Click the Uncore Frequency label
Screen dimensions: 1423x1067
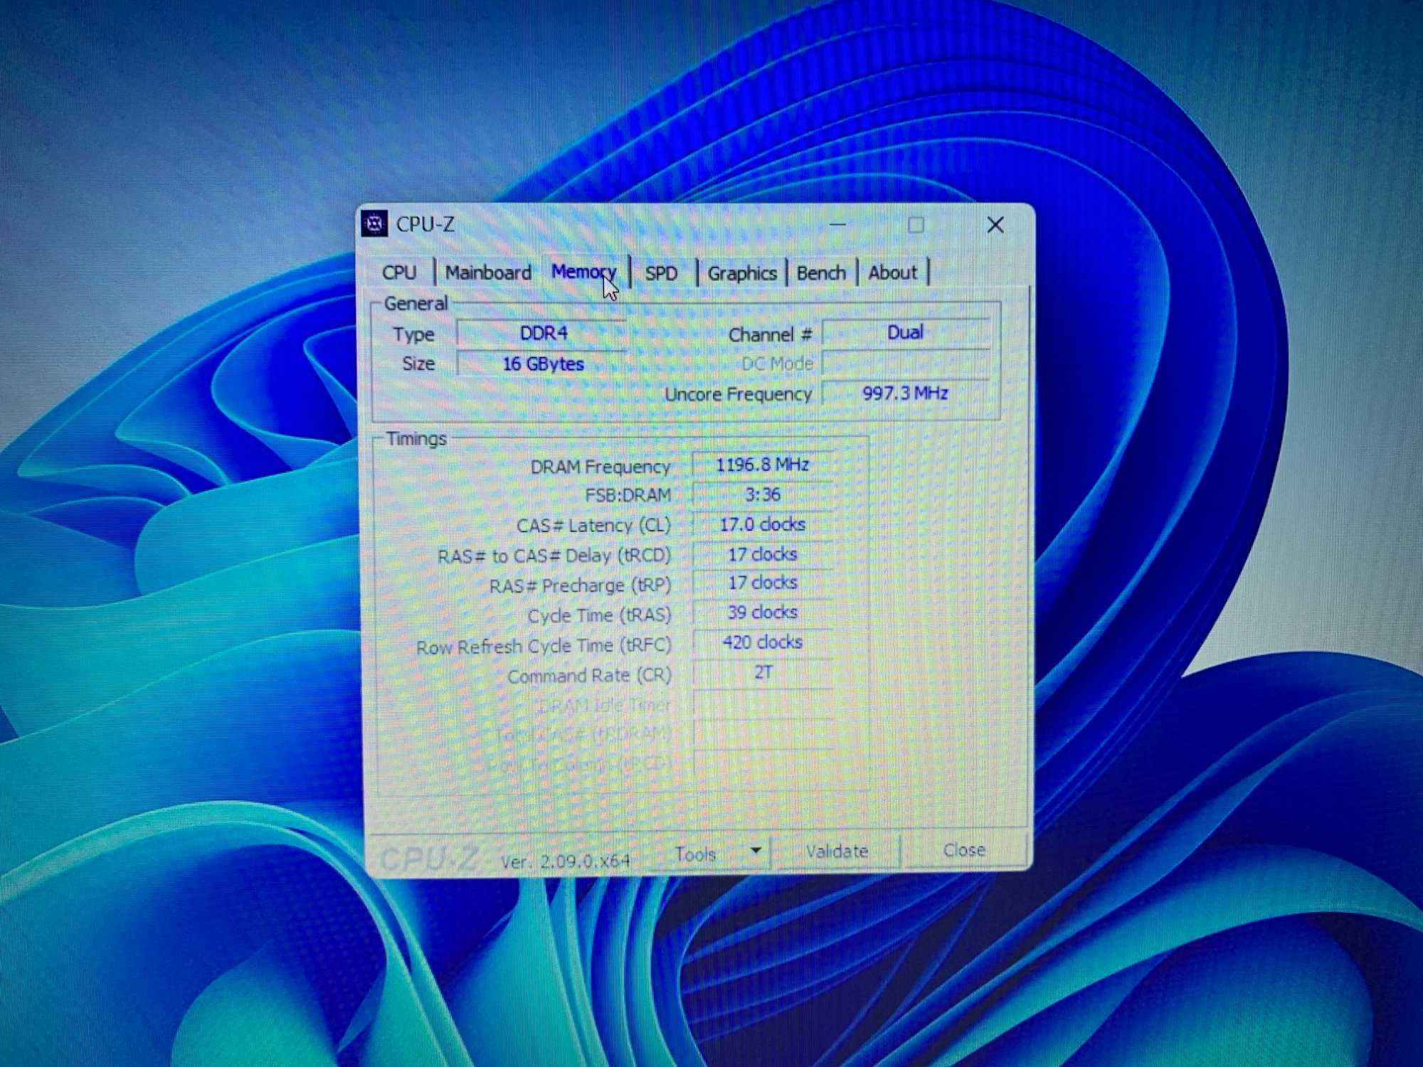pos(738,395)
